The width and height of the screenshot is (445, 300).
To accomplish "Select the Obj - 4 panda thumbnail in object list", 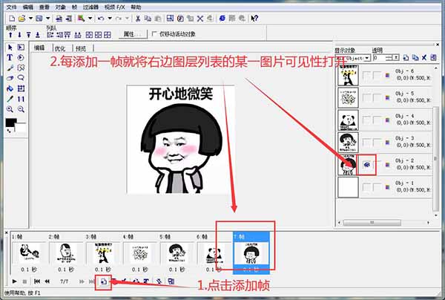I will [x=349, y=120].
